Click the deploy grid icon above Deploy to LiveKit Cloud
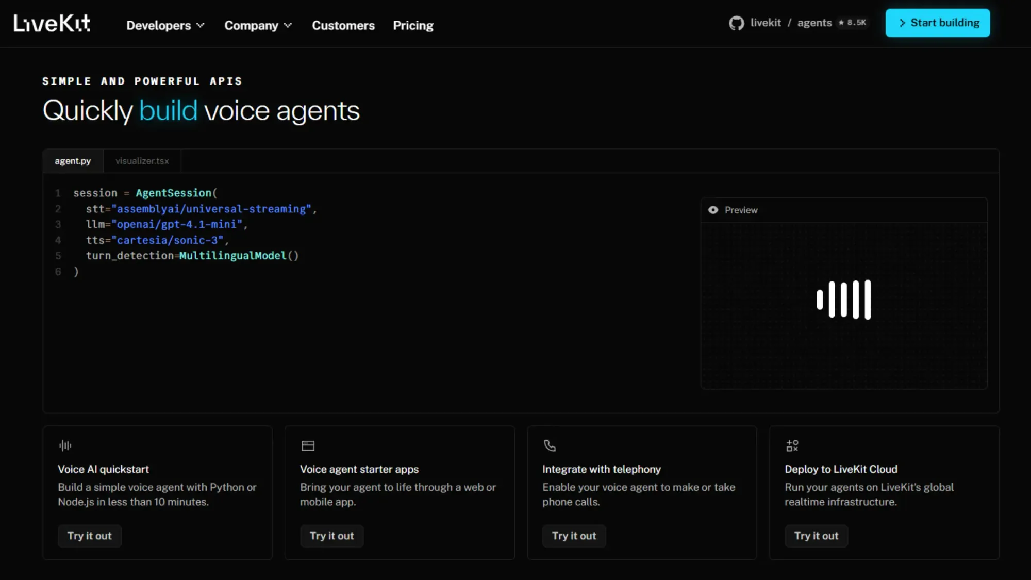The width and height of the screenshot is (1031, 580). 792,445
